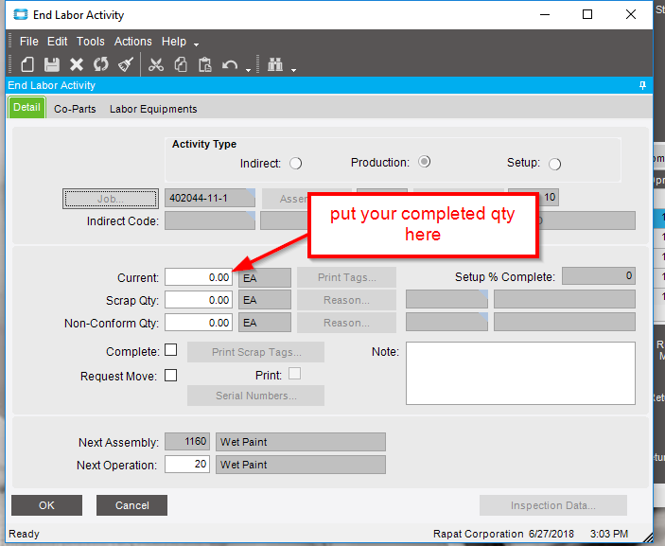Open the Edit menu
This screenshot has width=665, height=546.
58,42
